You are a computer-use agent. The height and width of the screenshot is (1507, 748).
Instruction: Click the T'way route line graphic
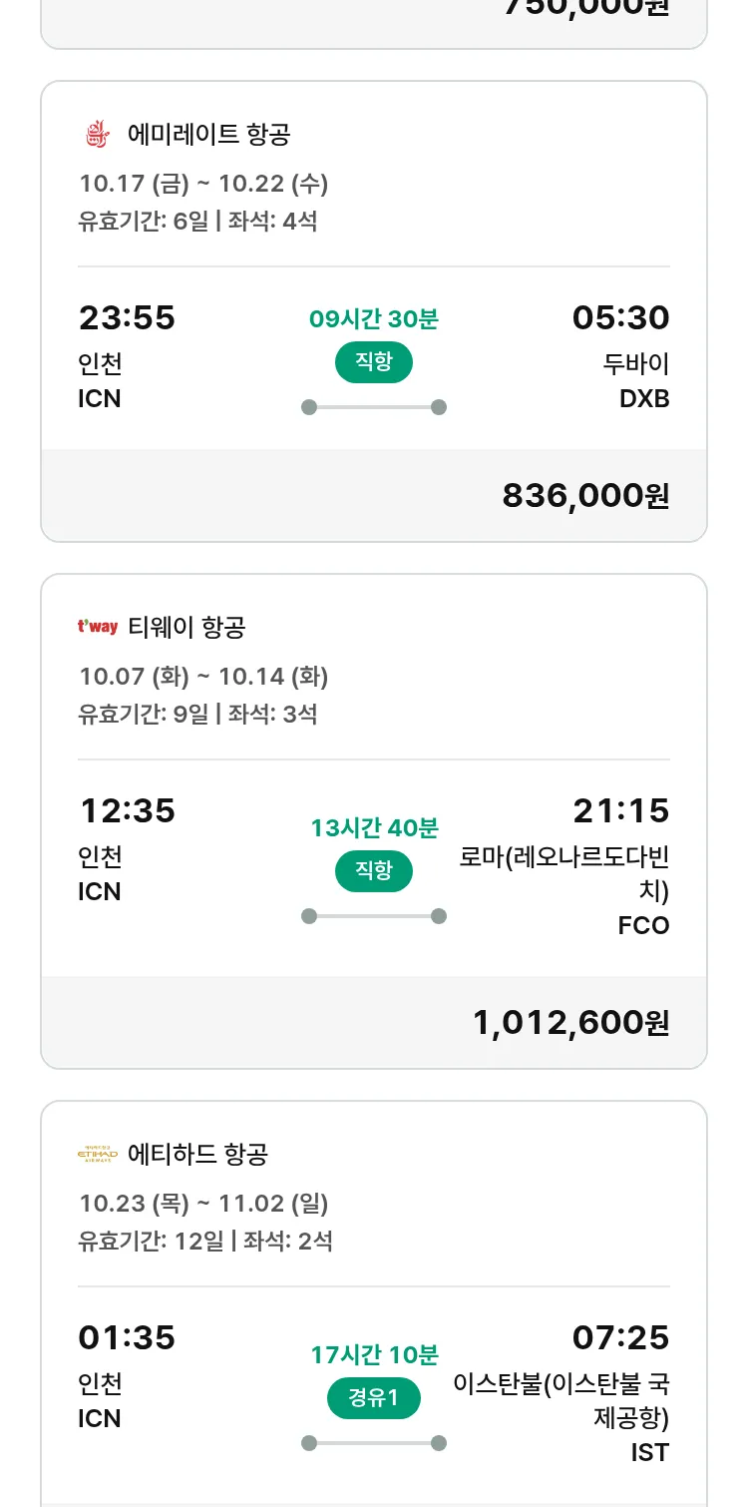tap(373, 916)
